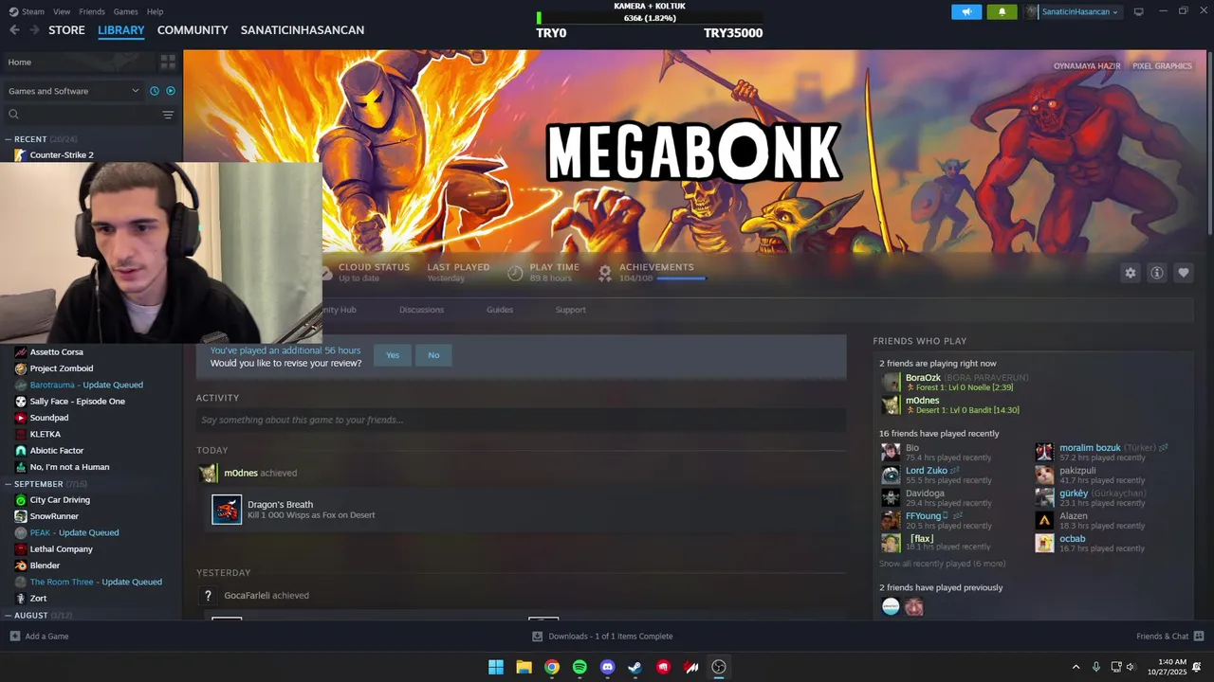This screenshot has height=682, width=1214.
Task: Open the Support tab
Action: click(570, 310)
